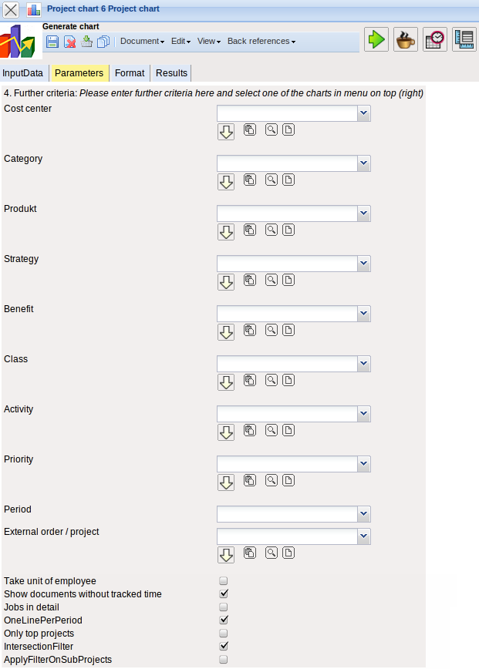This screenshot has height=669, width=479.
Task: Enable Take unit of employee
Action: [x=223, y=580]
